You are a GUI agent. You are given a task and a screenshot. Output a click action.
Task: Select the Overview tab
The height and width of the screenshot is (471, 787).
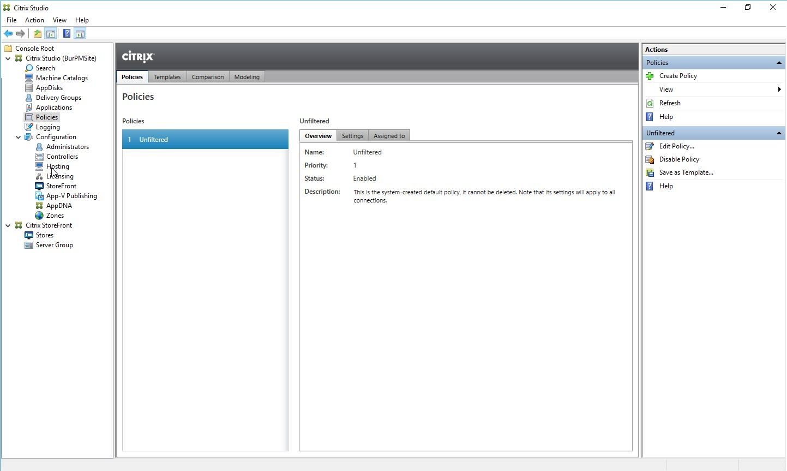click(x=318, y=136)
